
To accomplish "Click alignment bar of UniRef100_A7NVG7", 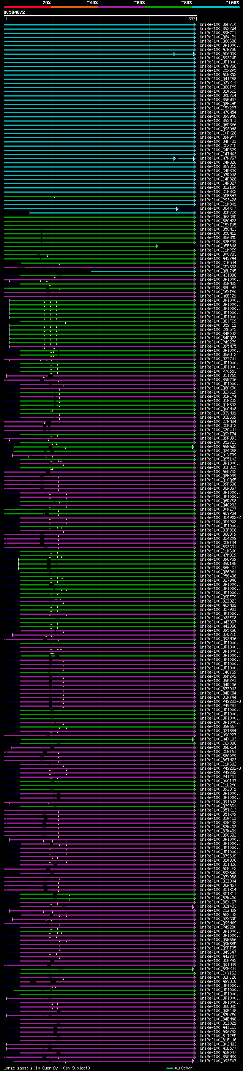I will coord(100,158).
